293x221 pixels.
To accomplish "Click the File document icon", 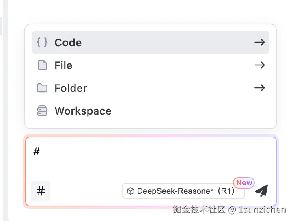I will 42,65.
